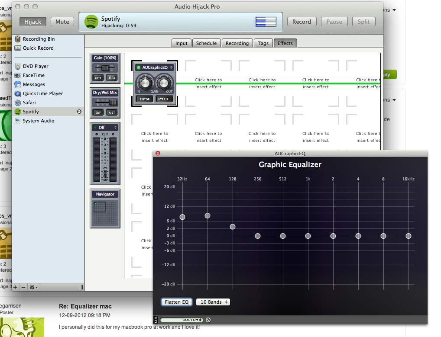Click the audio level meter in status display

[x=266, y=22]
